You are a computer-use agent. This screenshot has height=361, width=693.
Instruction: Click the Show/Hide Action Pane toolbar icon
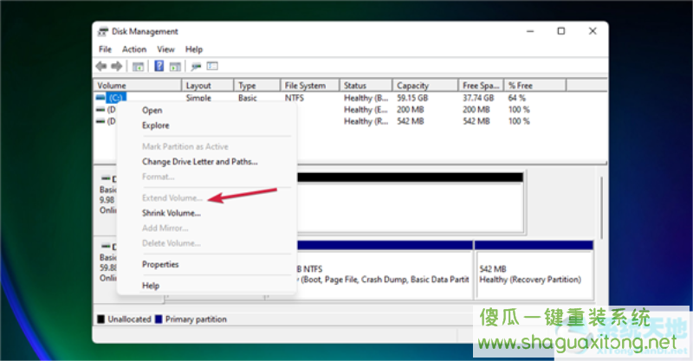point(175,67)
